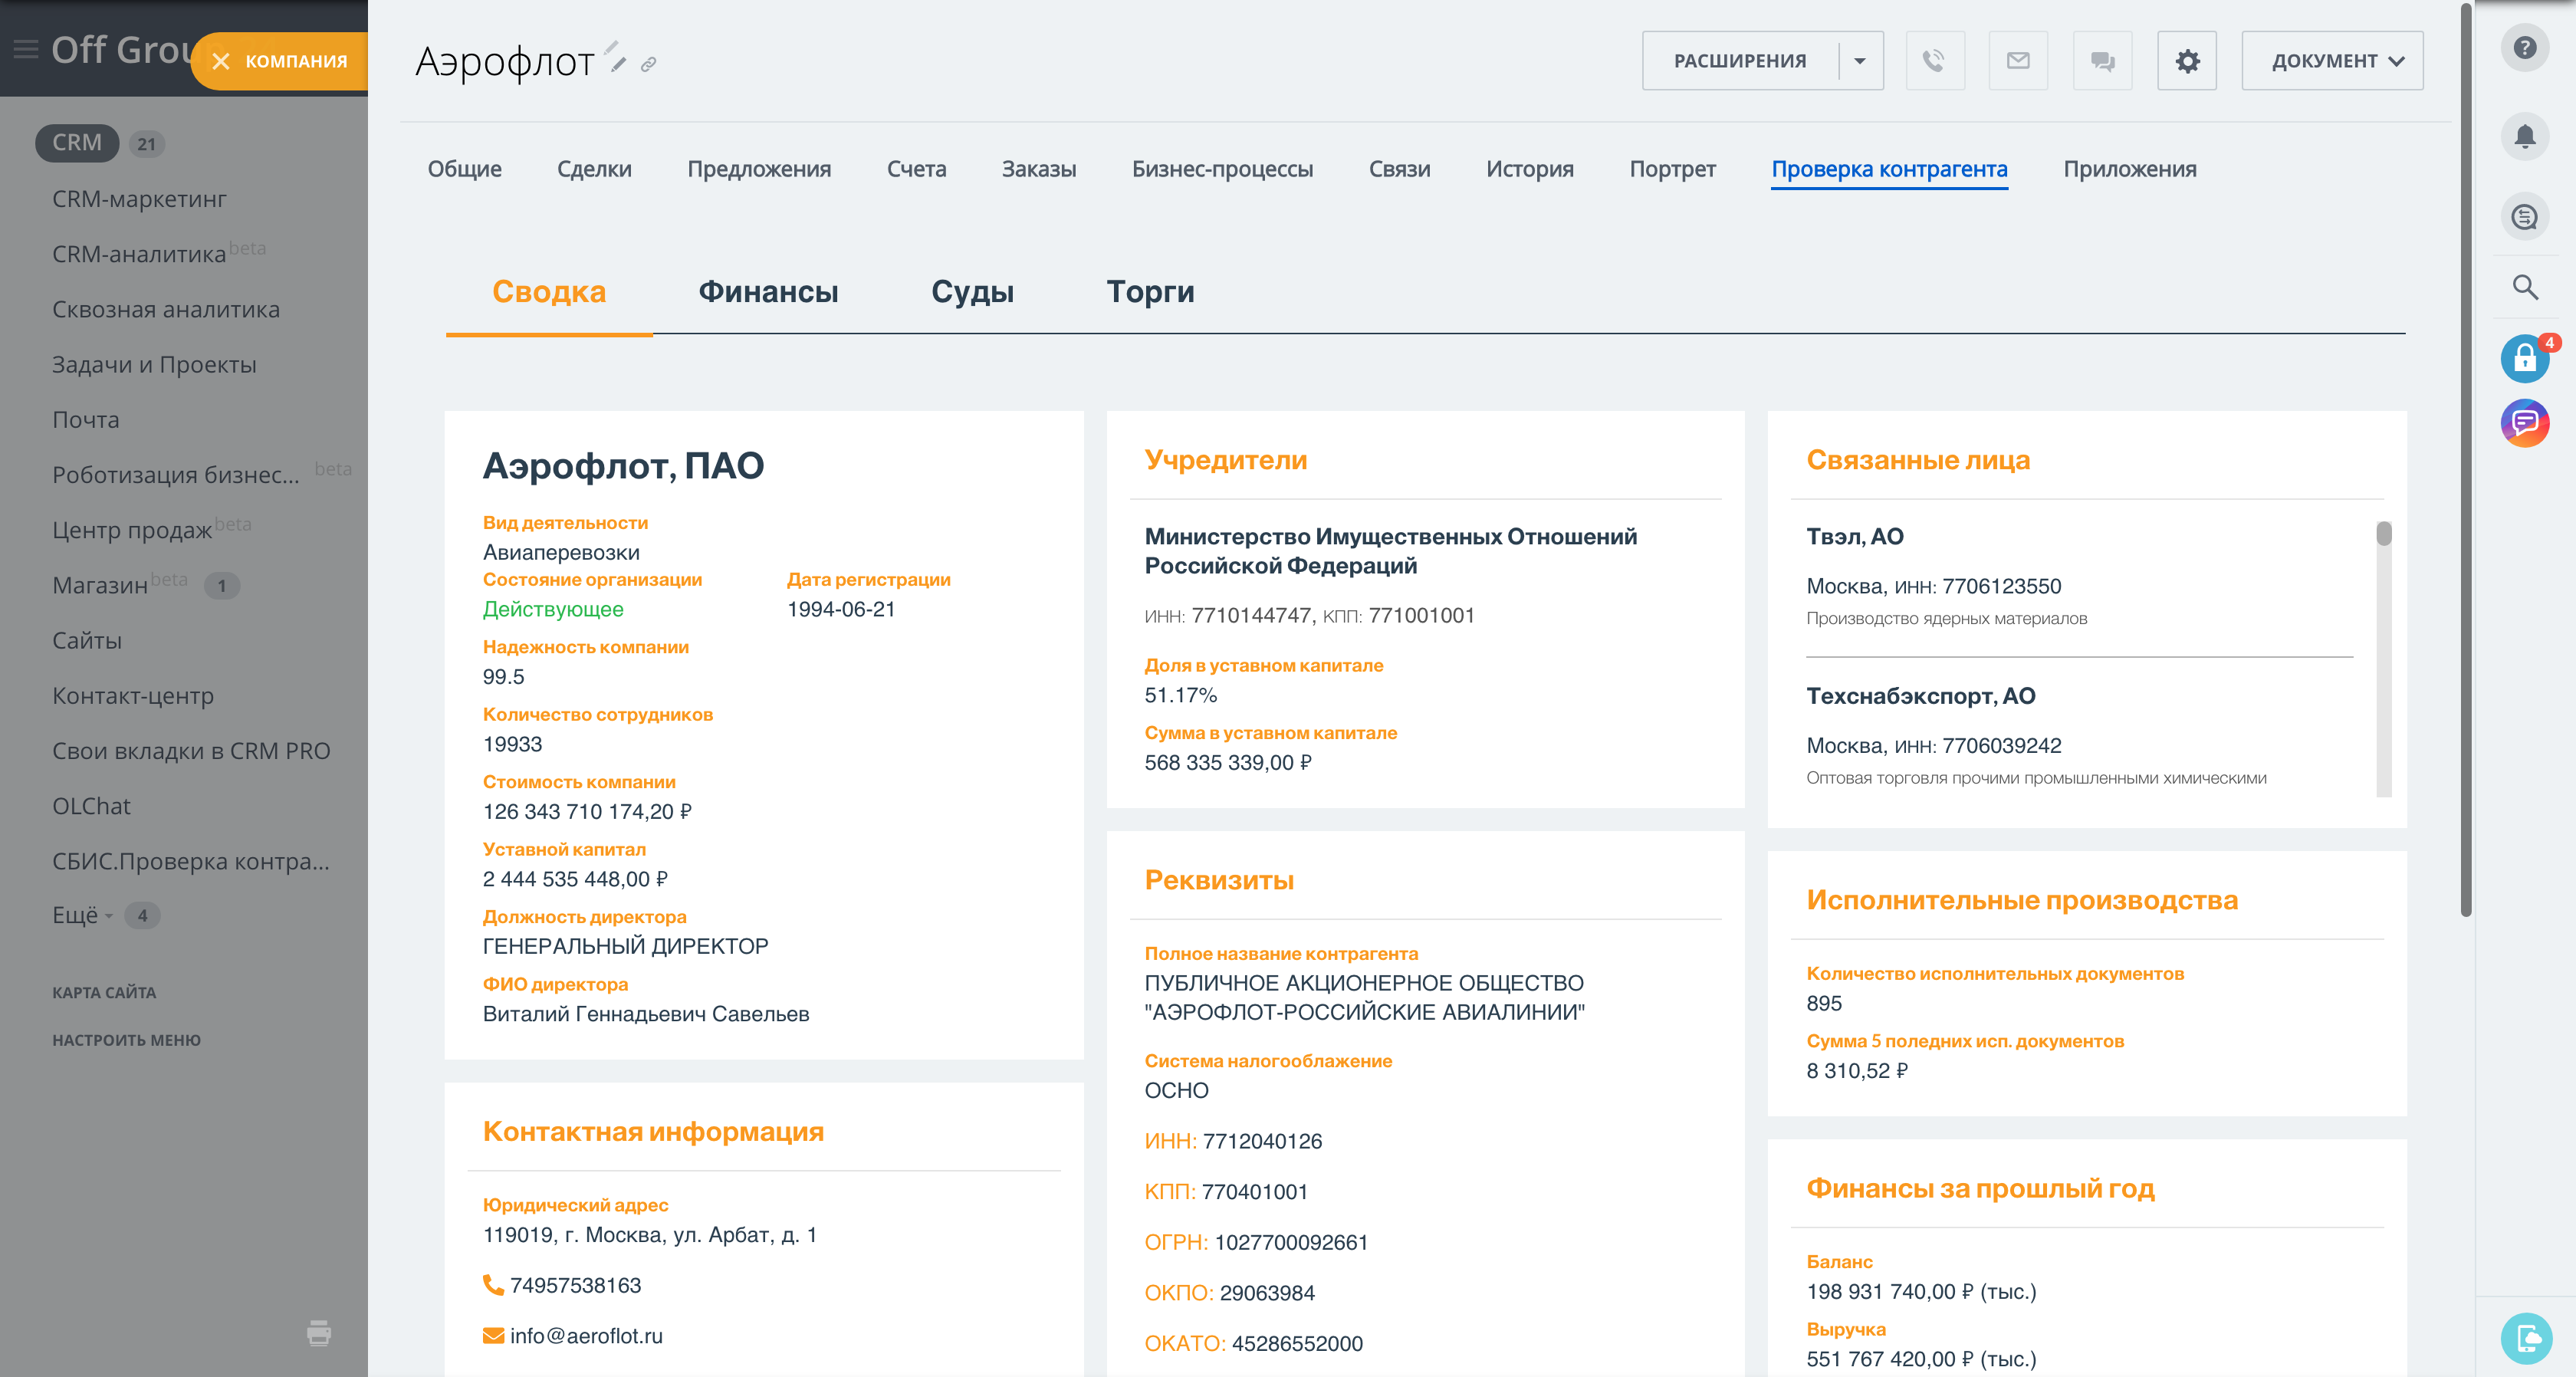Open notifications bell in right sidebar
Screen dimensions: 2576x1377
[2525, 137]
